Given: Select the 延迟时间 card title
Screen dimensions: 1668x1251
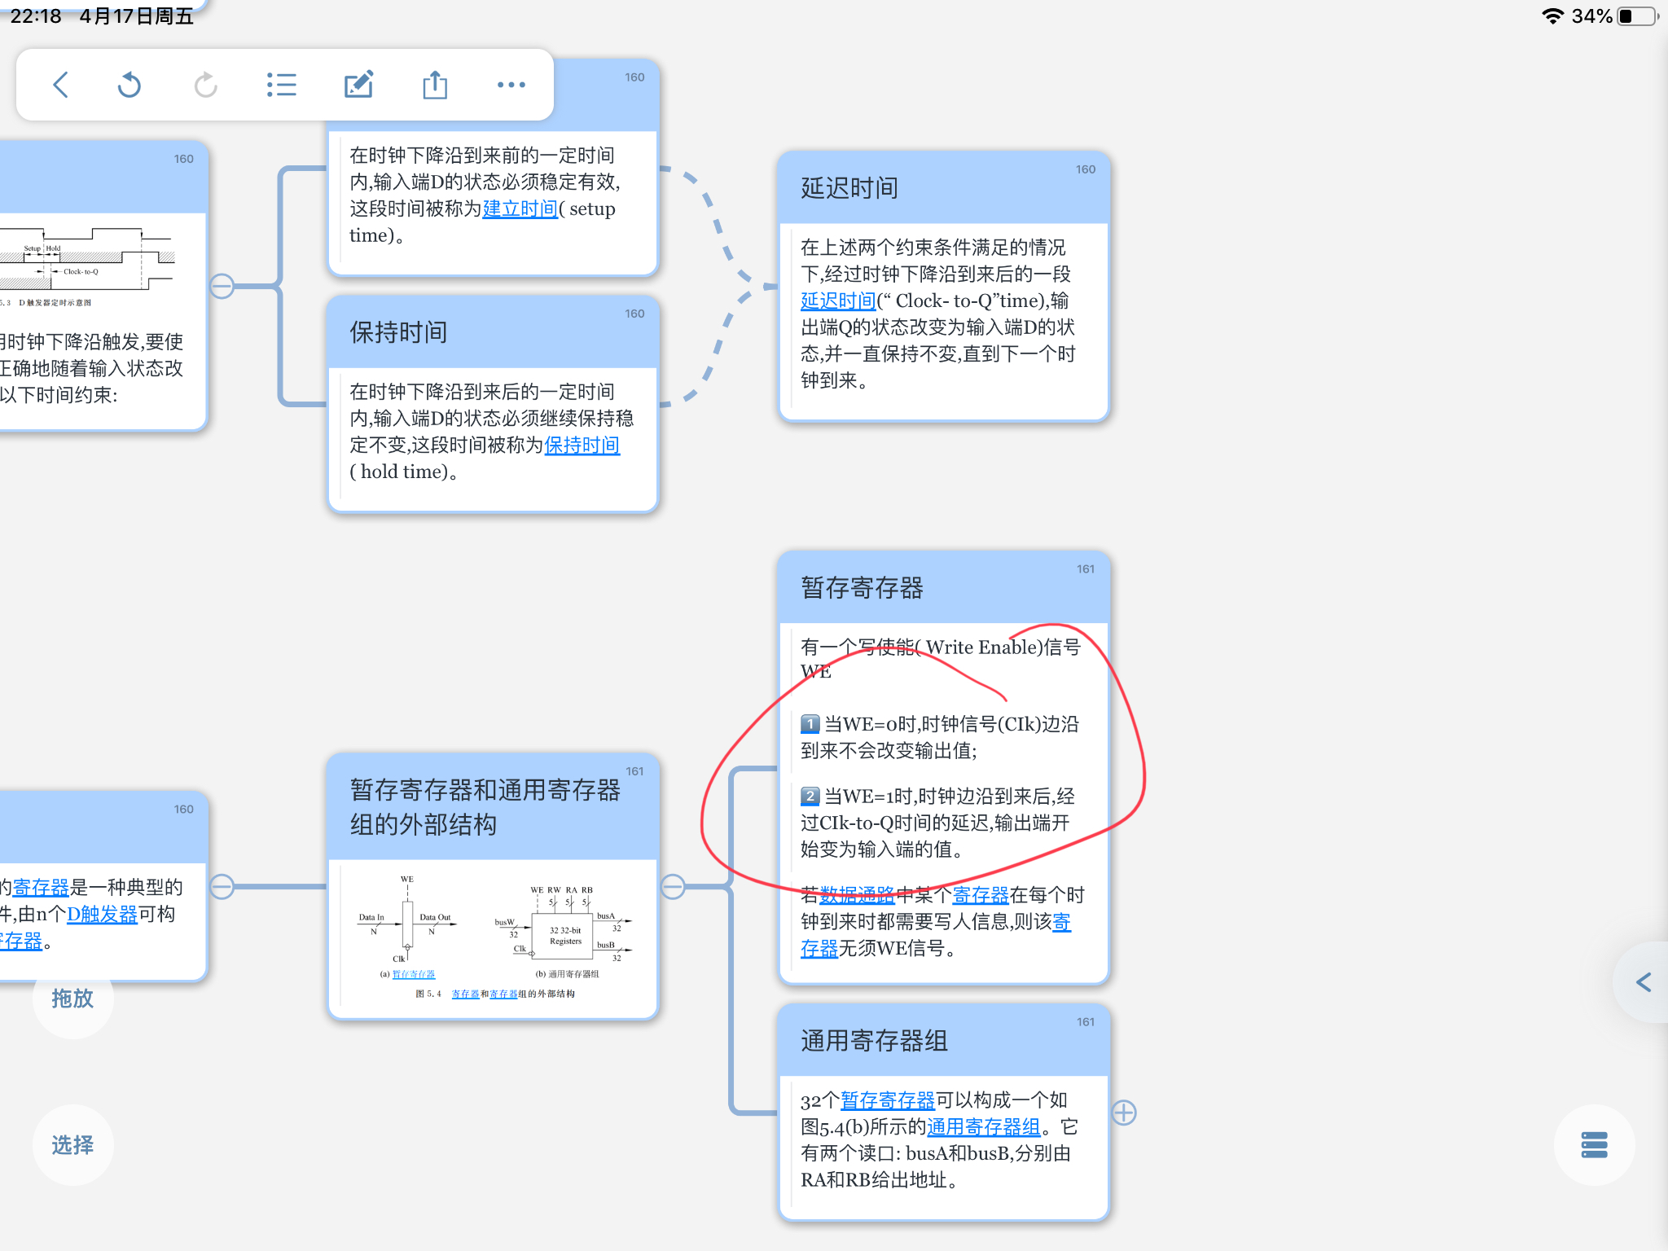Looking at the screenshot, I should coord(849,188).
